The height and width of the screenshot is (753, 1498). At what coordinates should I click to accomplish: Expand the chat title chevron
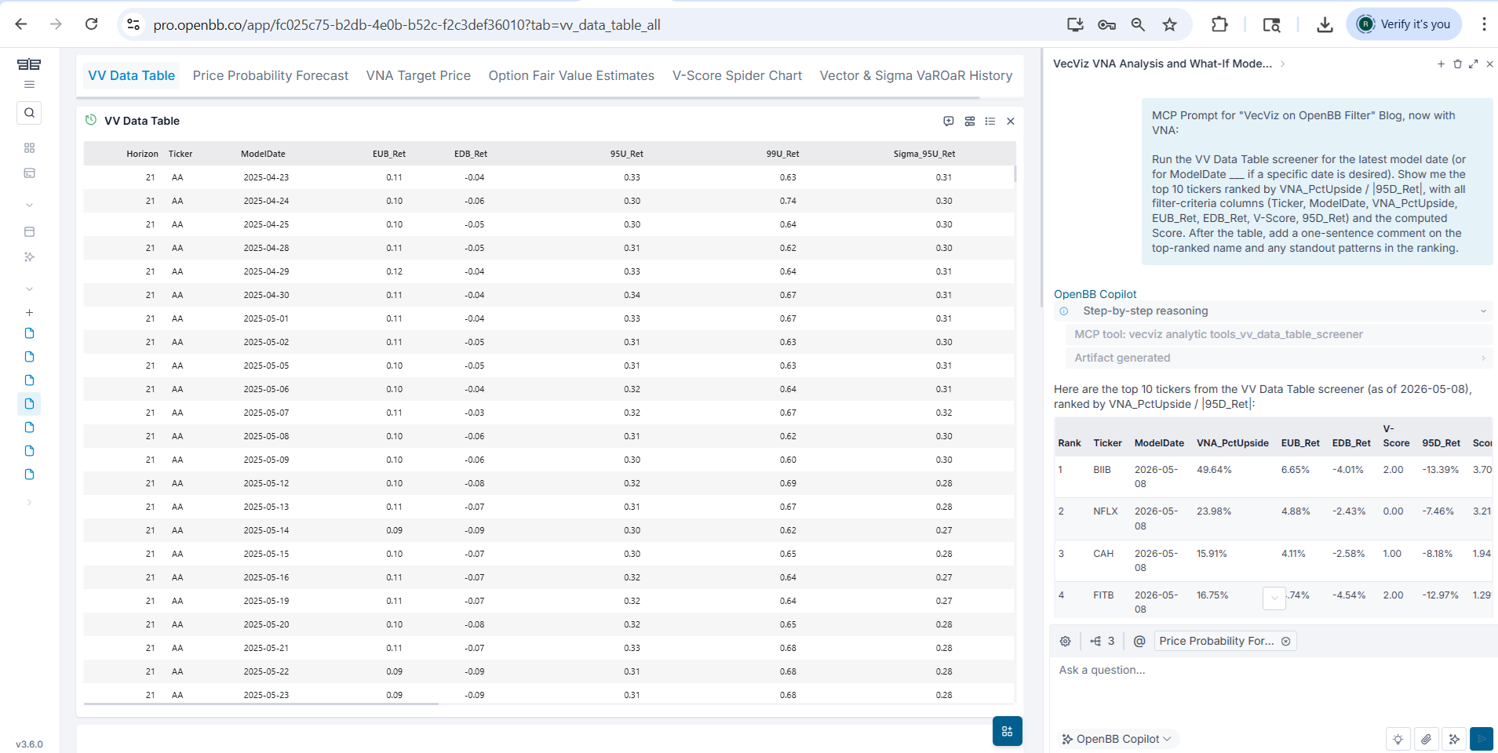[1282, 64]
